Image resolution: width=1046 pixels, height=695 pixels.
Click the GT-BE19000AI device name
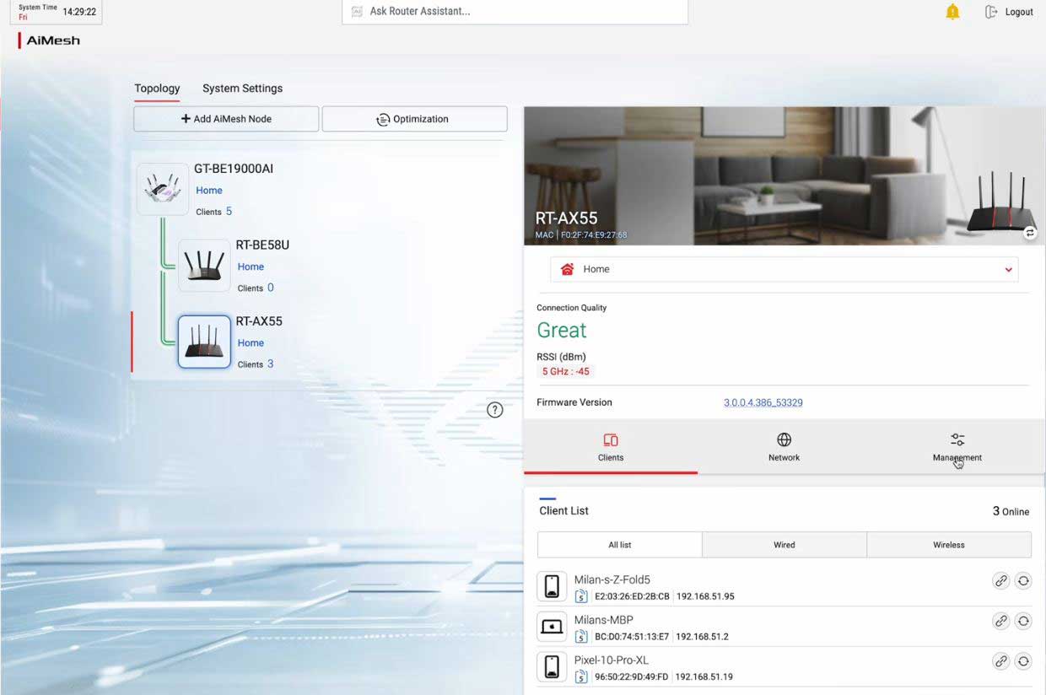[234, 169]
